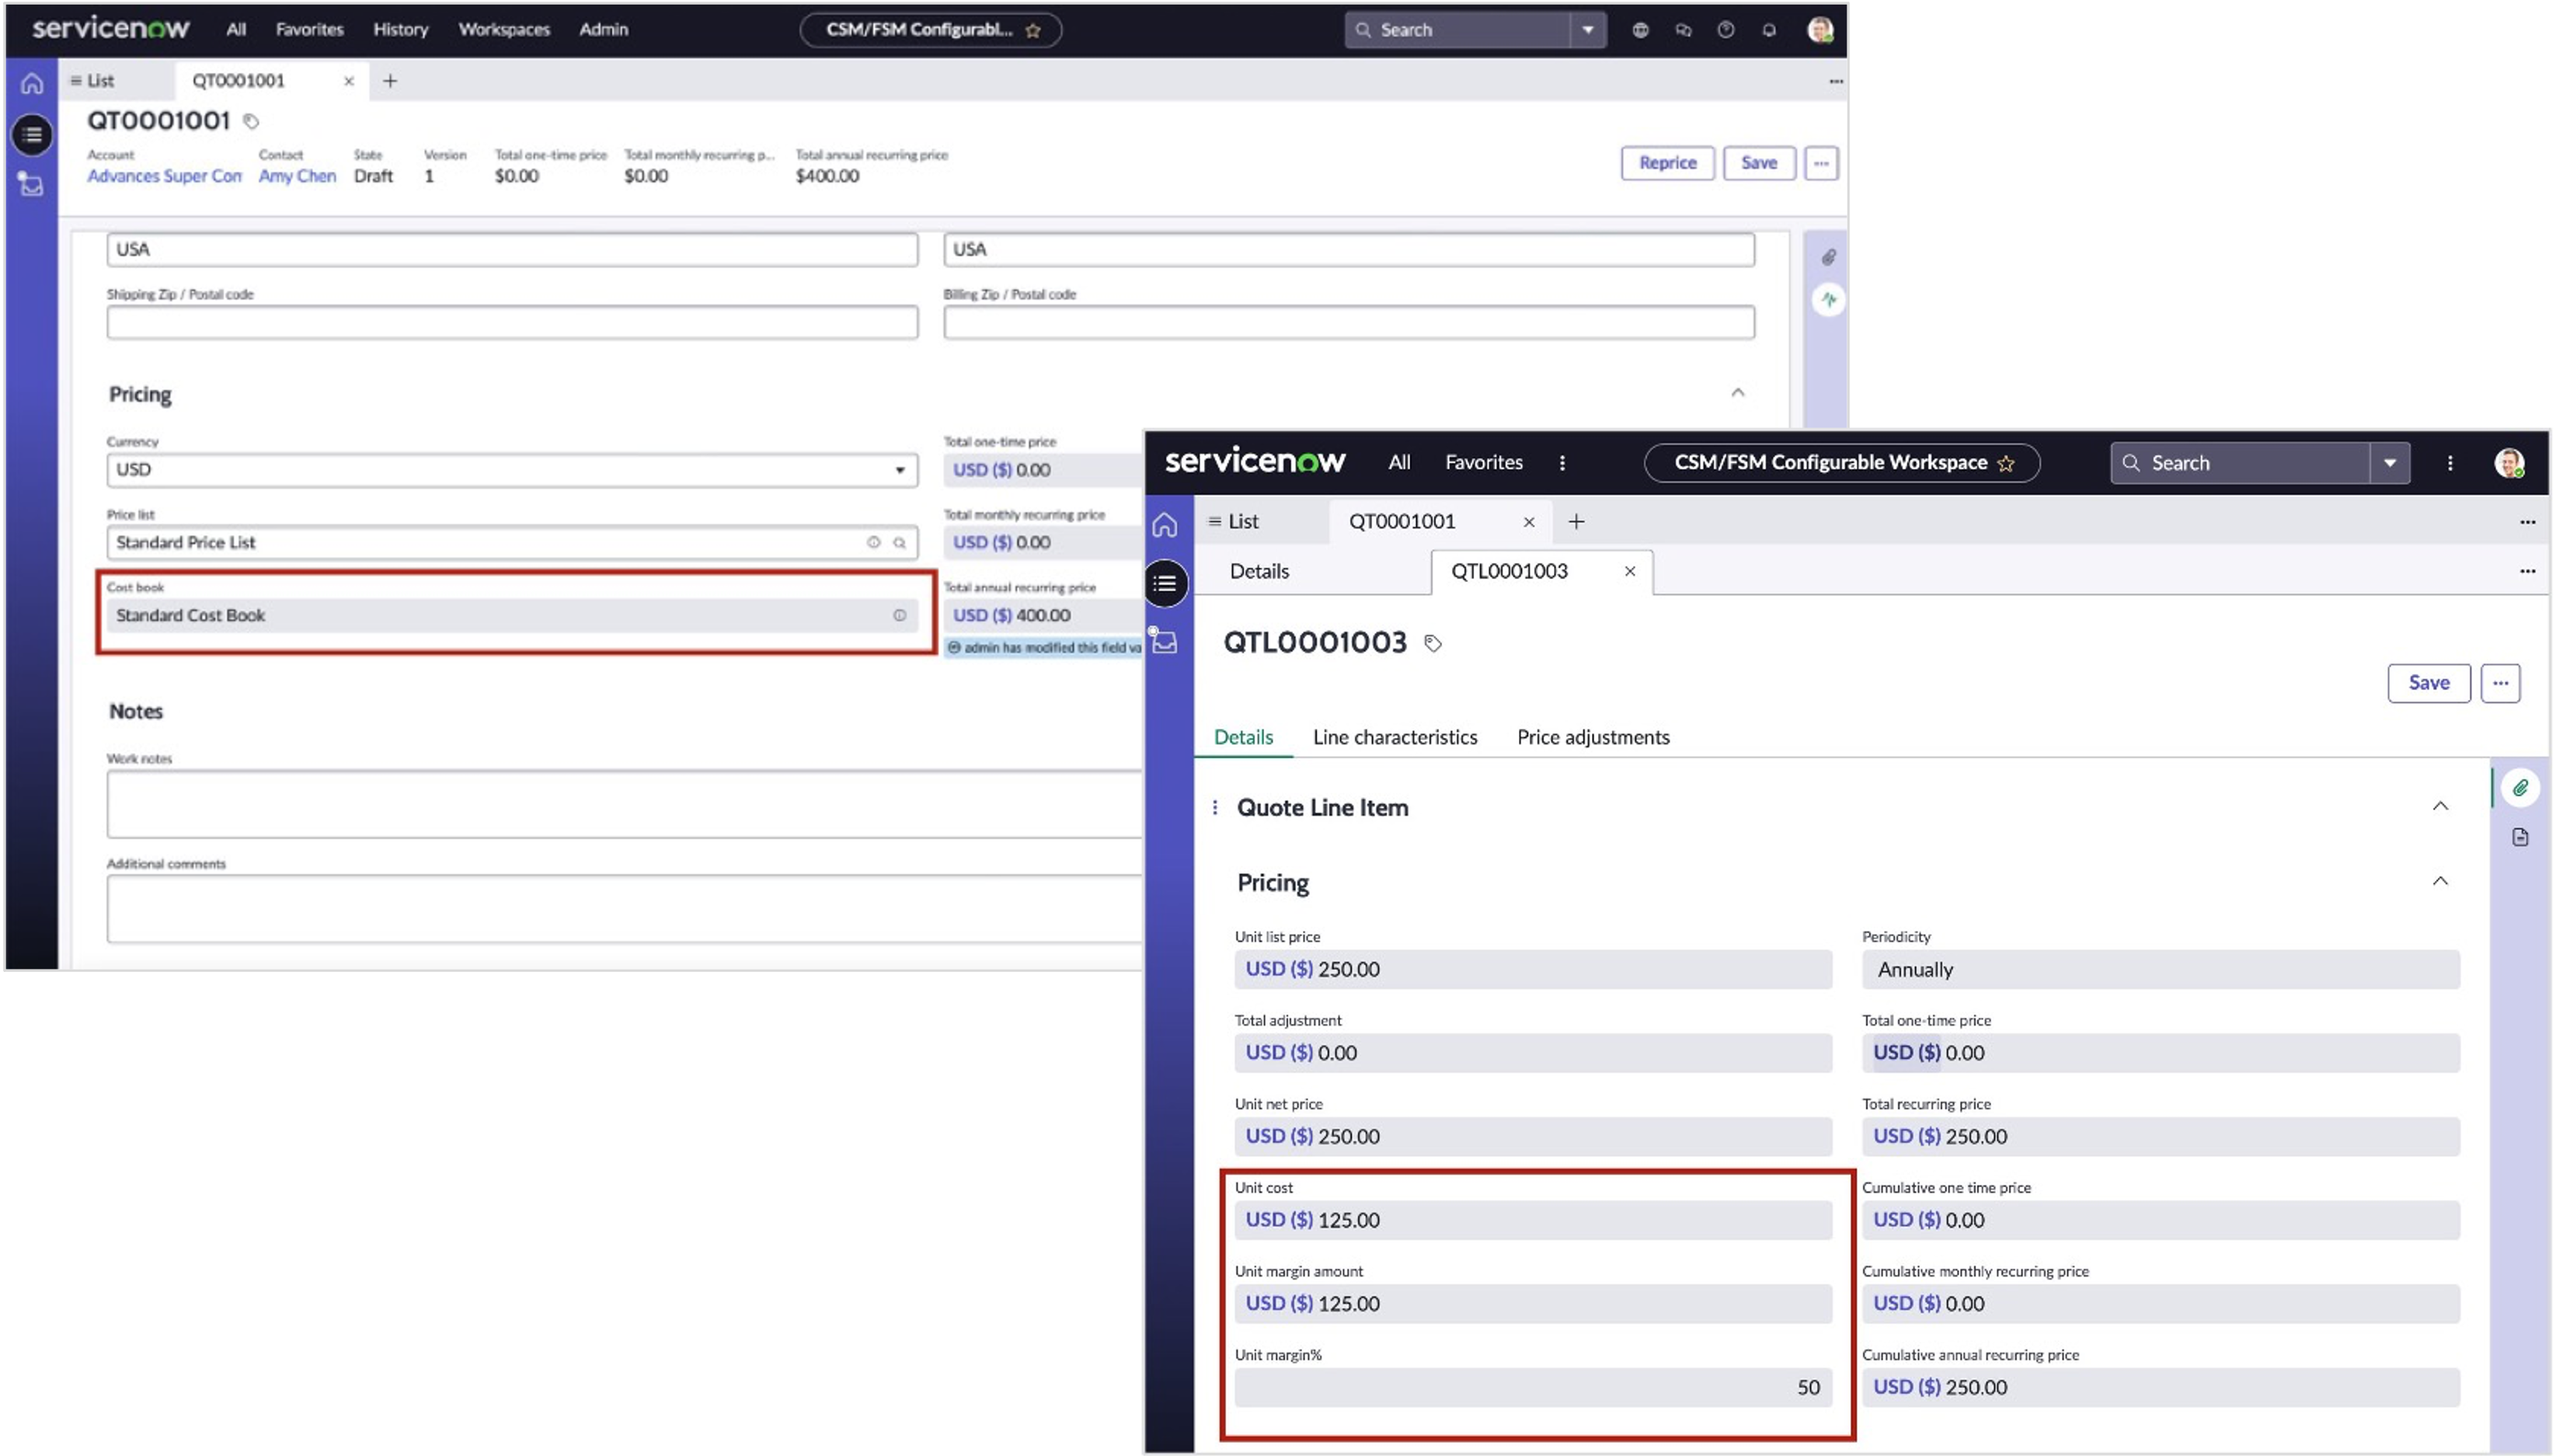Add a new tab in the back window tab bar
2556x1456 pixels.
390,81
